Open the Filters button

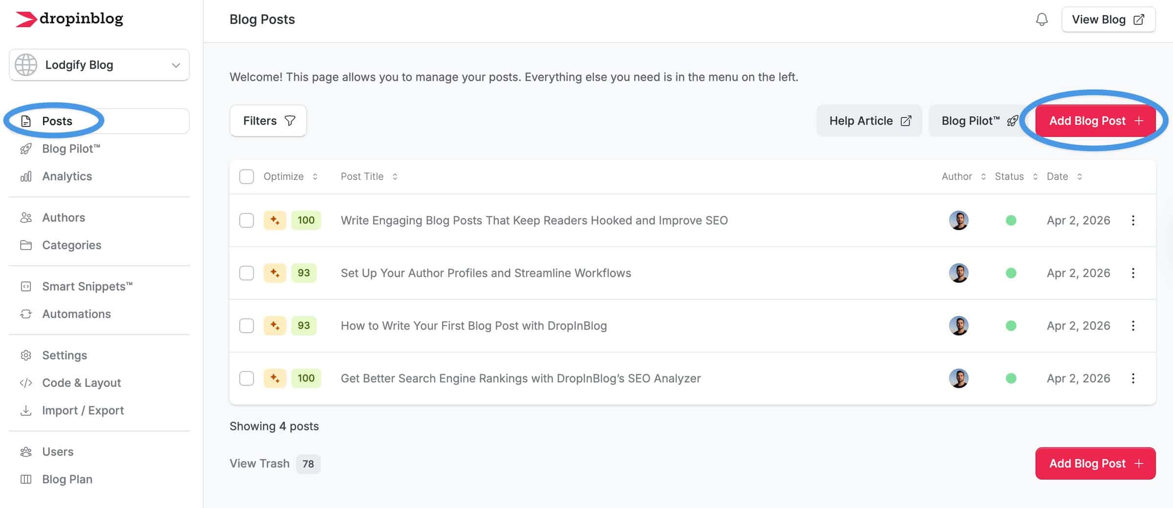[268, 121]
